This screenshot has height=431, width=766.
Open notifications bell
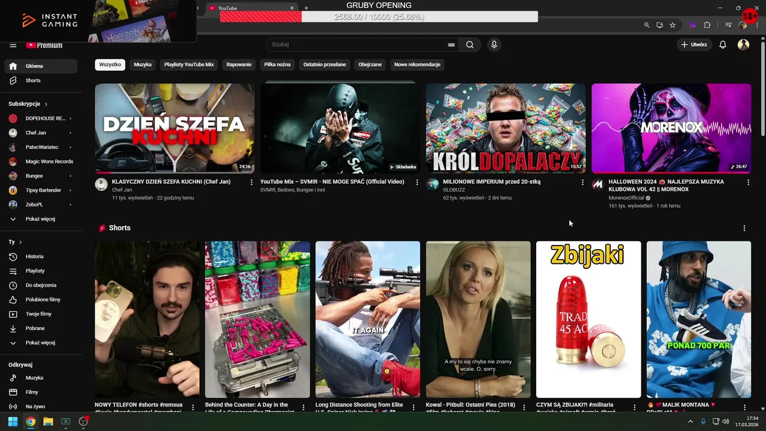coord(723,44)
